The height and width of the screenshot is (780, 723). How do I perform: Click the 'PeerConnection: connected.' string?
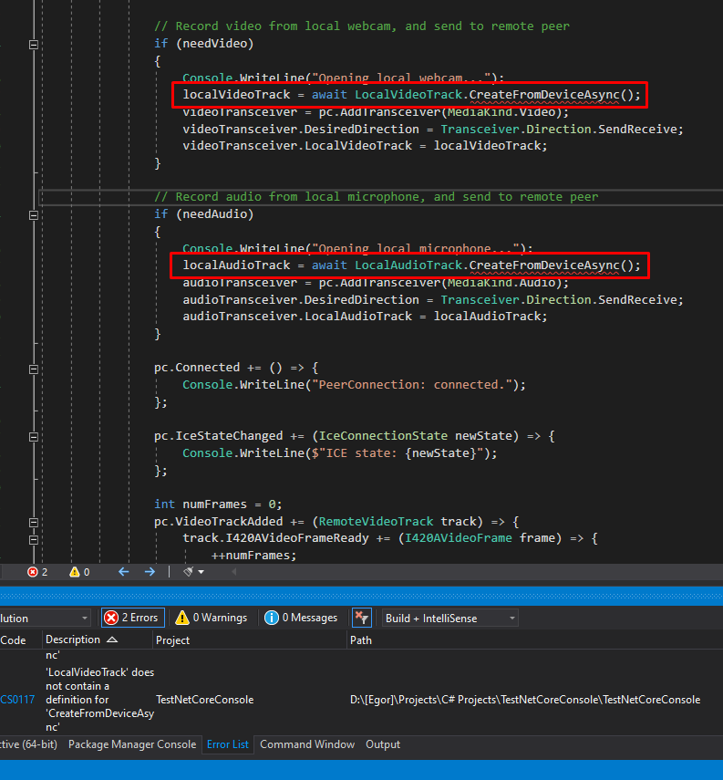click(x=414, y=385)
